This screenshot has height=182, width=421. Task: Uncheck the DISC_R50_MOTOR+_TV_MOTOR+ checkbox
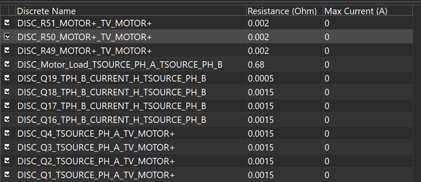pos(7,37)
